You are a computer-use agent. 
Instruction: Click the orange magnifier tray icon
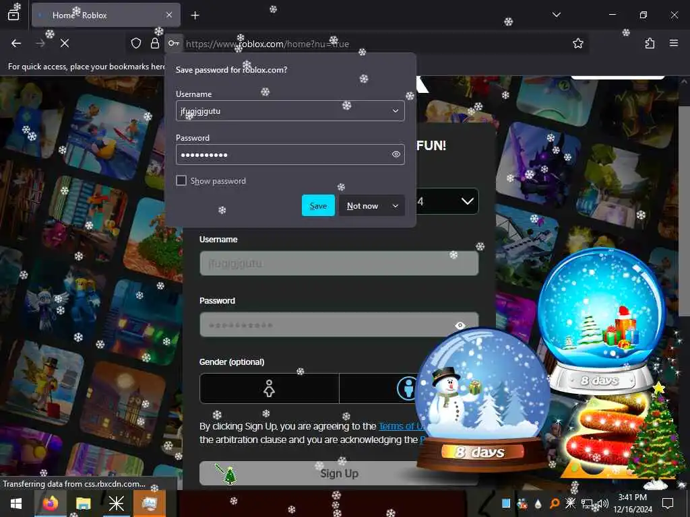(x=555, y=504)
